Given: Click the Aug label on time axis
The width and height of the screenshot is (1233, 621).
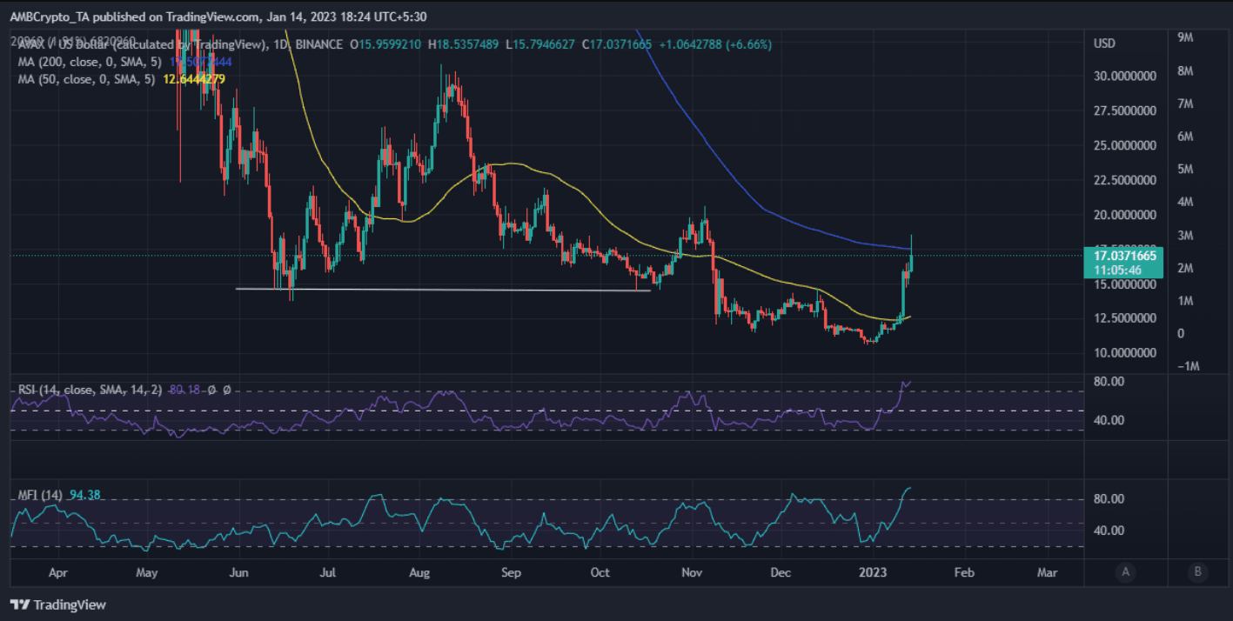Looking at the screenshot, I should click(419, 573).
